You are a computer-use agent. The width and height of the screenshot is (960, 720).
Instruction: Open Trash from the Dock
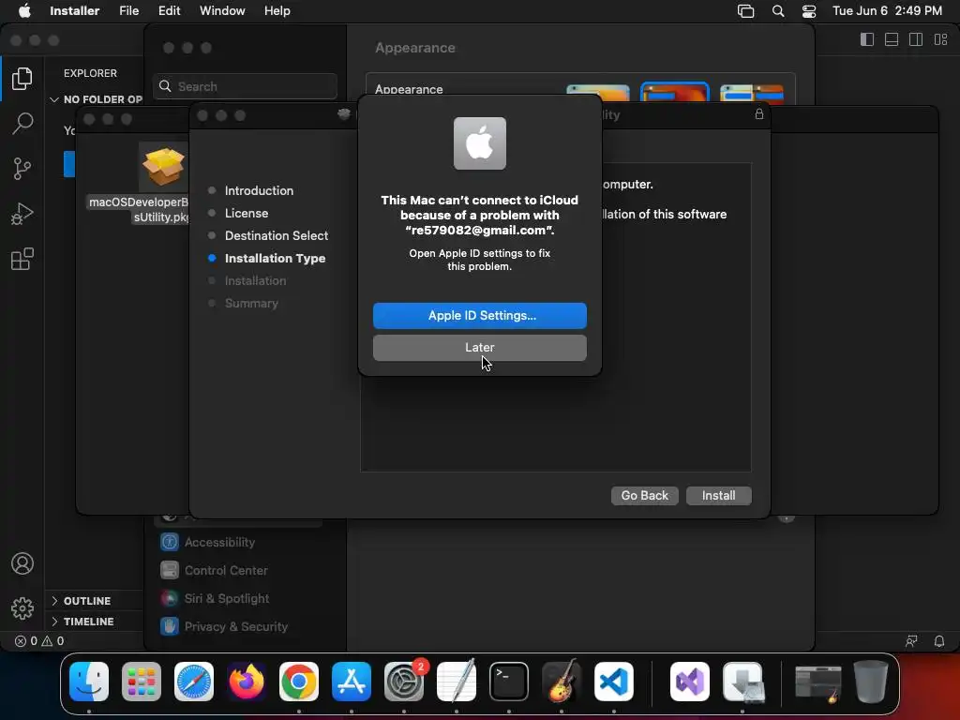(871, 682)
